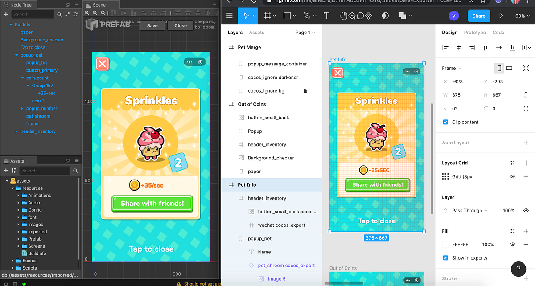Screen dimensions: 535x286
Task: Click the Save button above the prefab viewport
Action: pos(152,25)
